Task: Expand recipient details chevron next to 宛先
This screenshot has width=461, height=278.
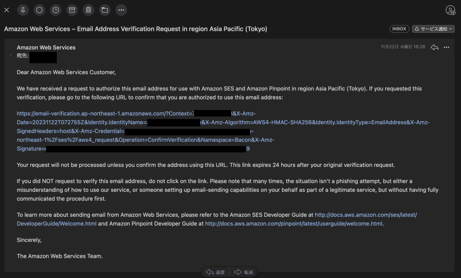Action: coord(10,55)
